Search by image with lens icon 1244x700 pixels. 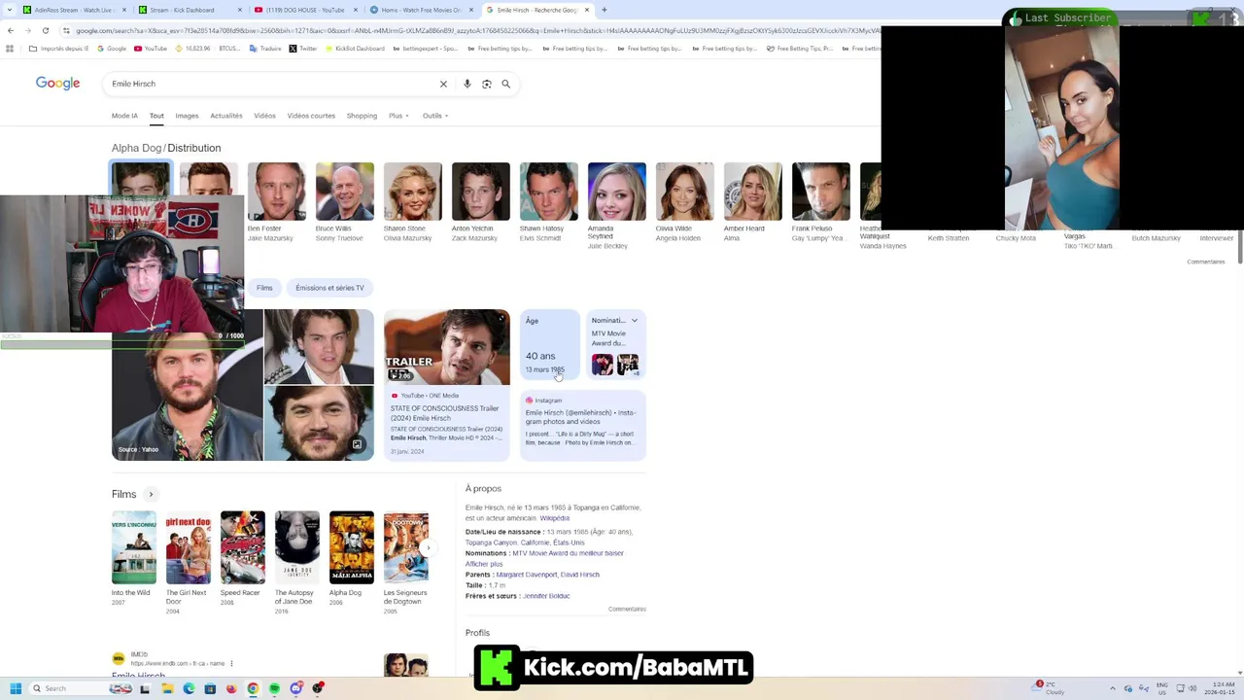(487, 84)
